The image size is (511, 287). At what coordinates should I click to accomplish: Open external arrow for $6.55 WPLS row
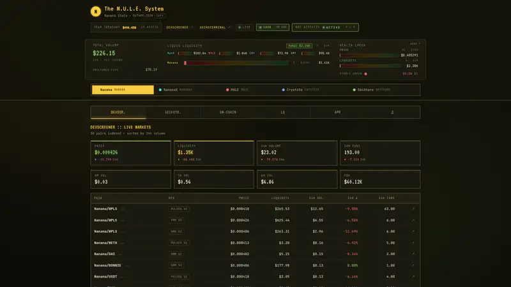pos(413,220)
